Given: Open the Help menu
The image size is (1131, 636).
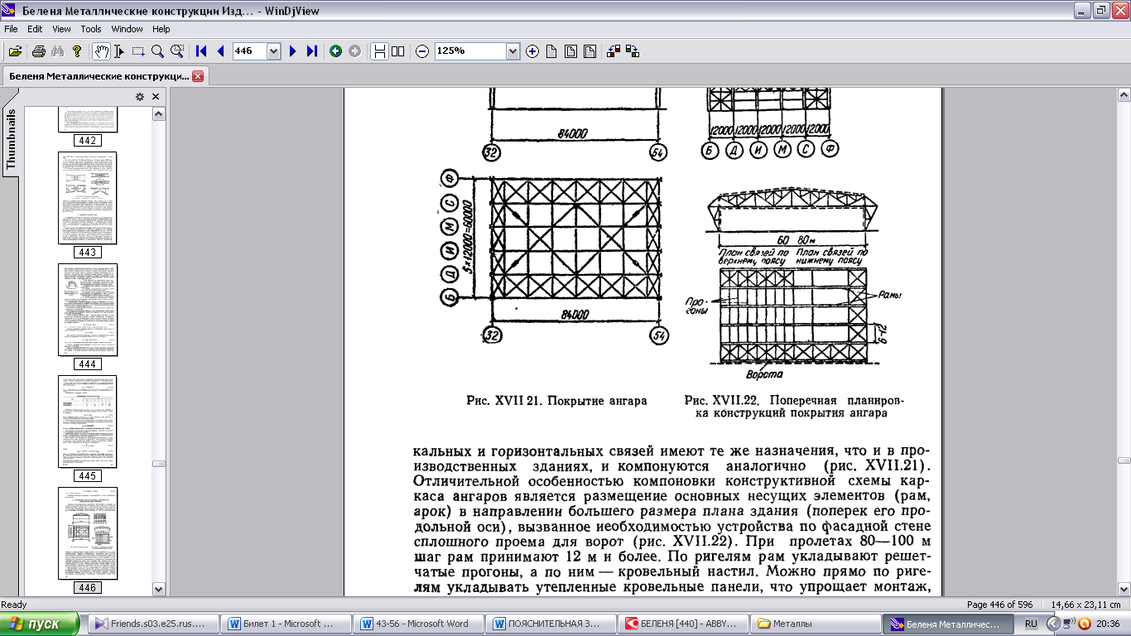Looking at the screenshot, I should (161, 29).
